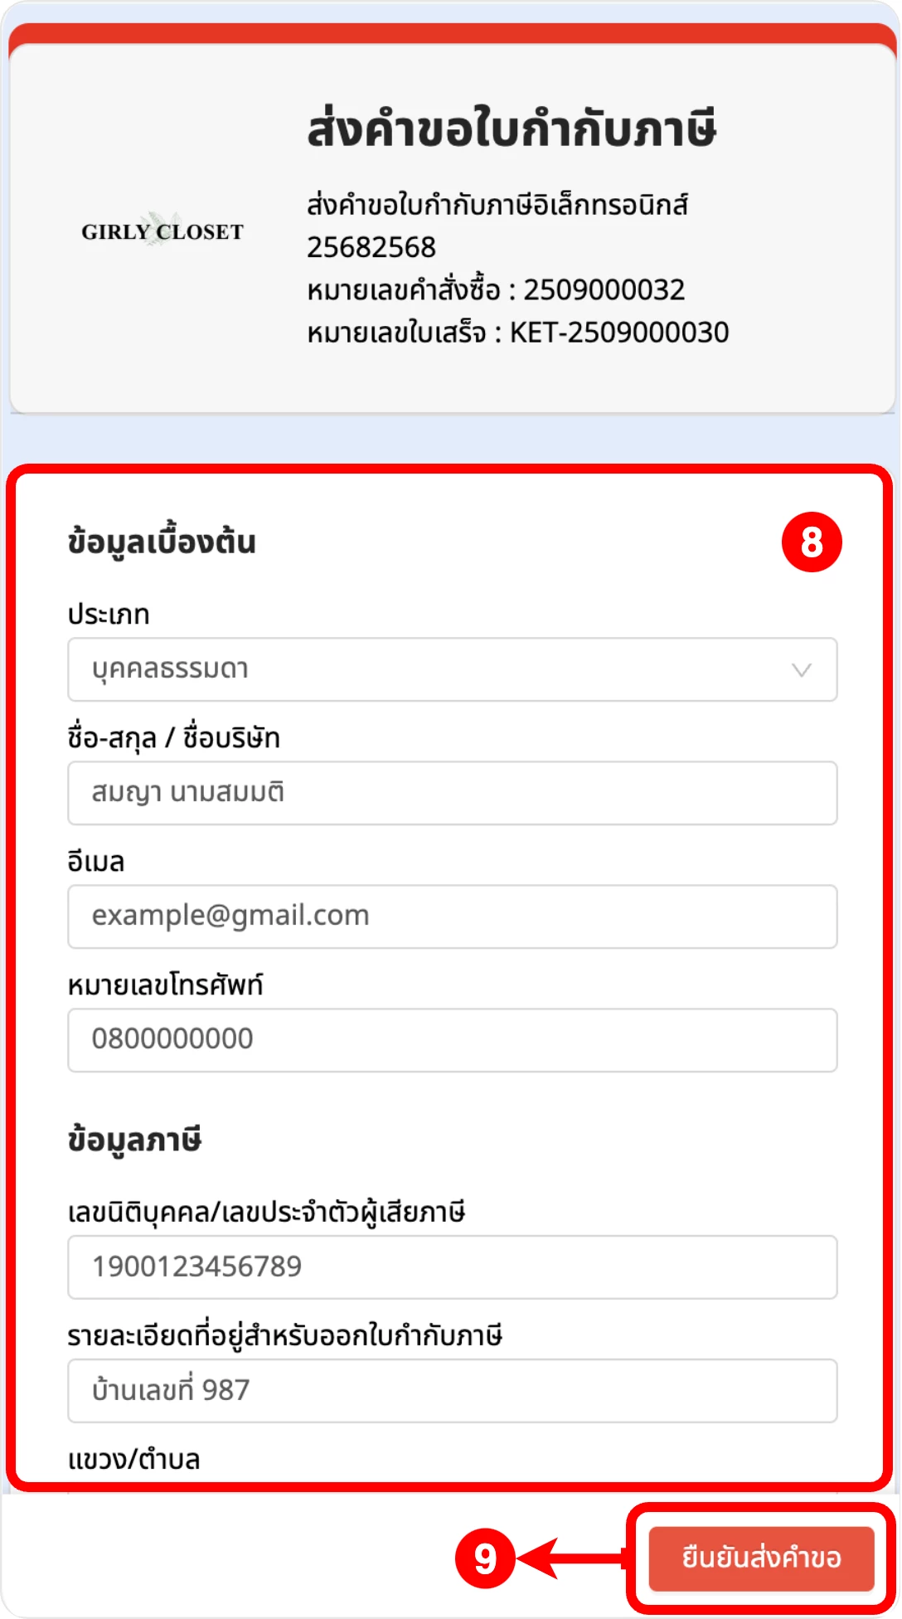Click the ส่งคำขอใบกำกับภาษี page heading
The height and width of the screenshot is (1619, 902).
click(x=512, y=130)
